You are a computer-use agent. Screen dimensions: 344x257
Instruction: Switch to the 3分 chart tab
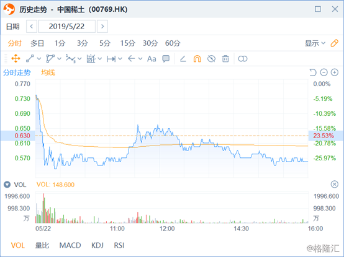point(82,43)
